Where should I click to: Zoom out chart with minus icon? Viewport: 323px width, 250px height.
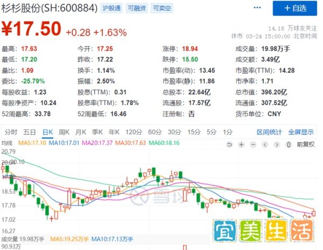(x=253, y=145)
